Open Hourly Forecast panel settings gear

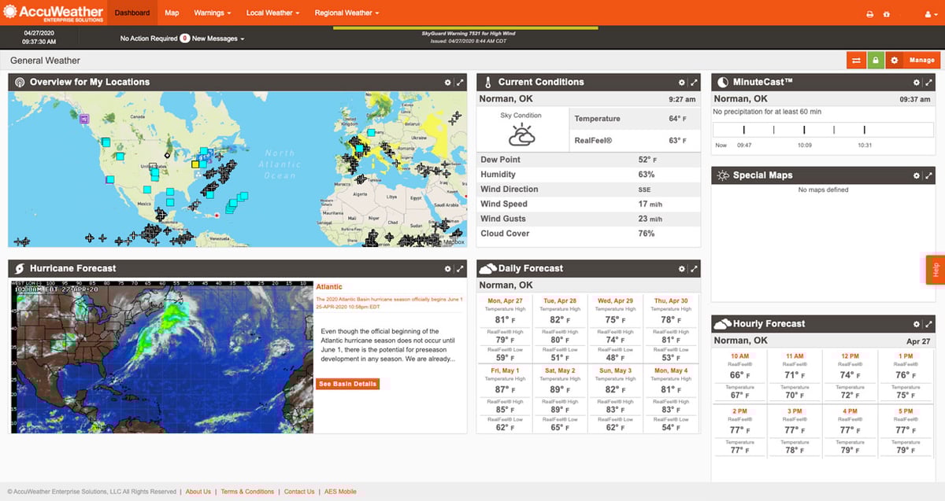click(x=917, y=324)
